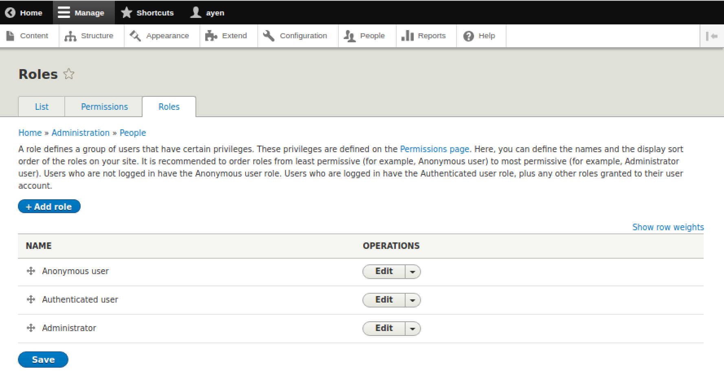Switch to the Permissions tab
The width and height of the screenshot is (724, 388).
(x=104, y=107)
